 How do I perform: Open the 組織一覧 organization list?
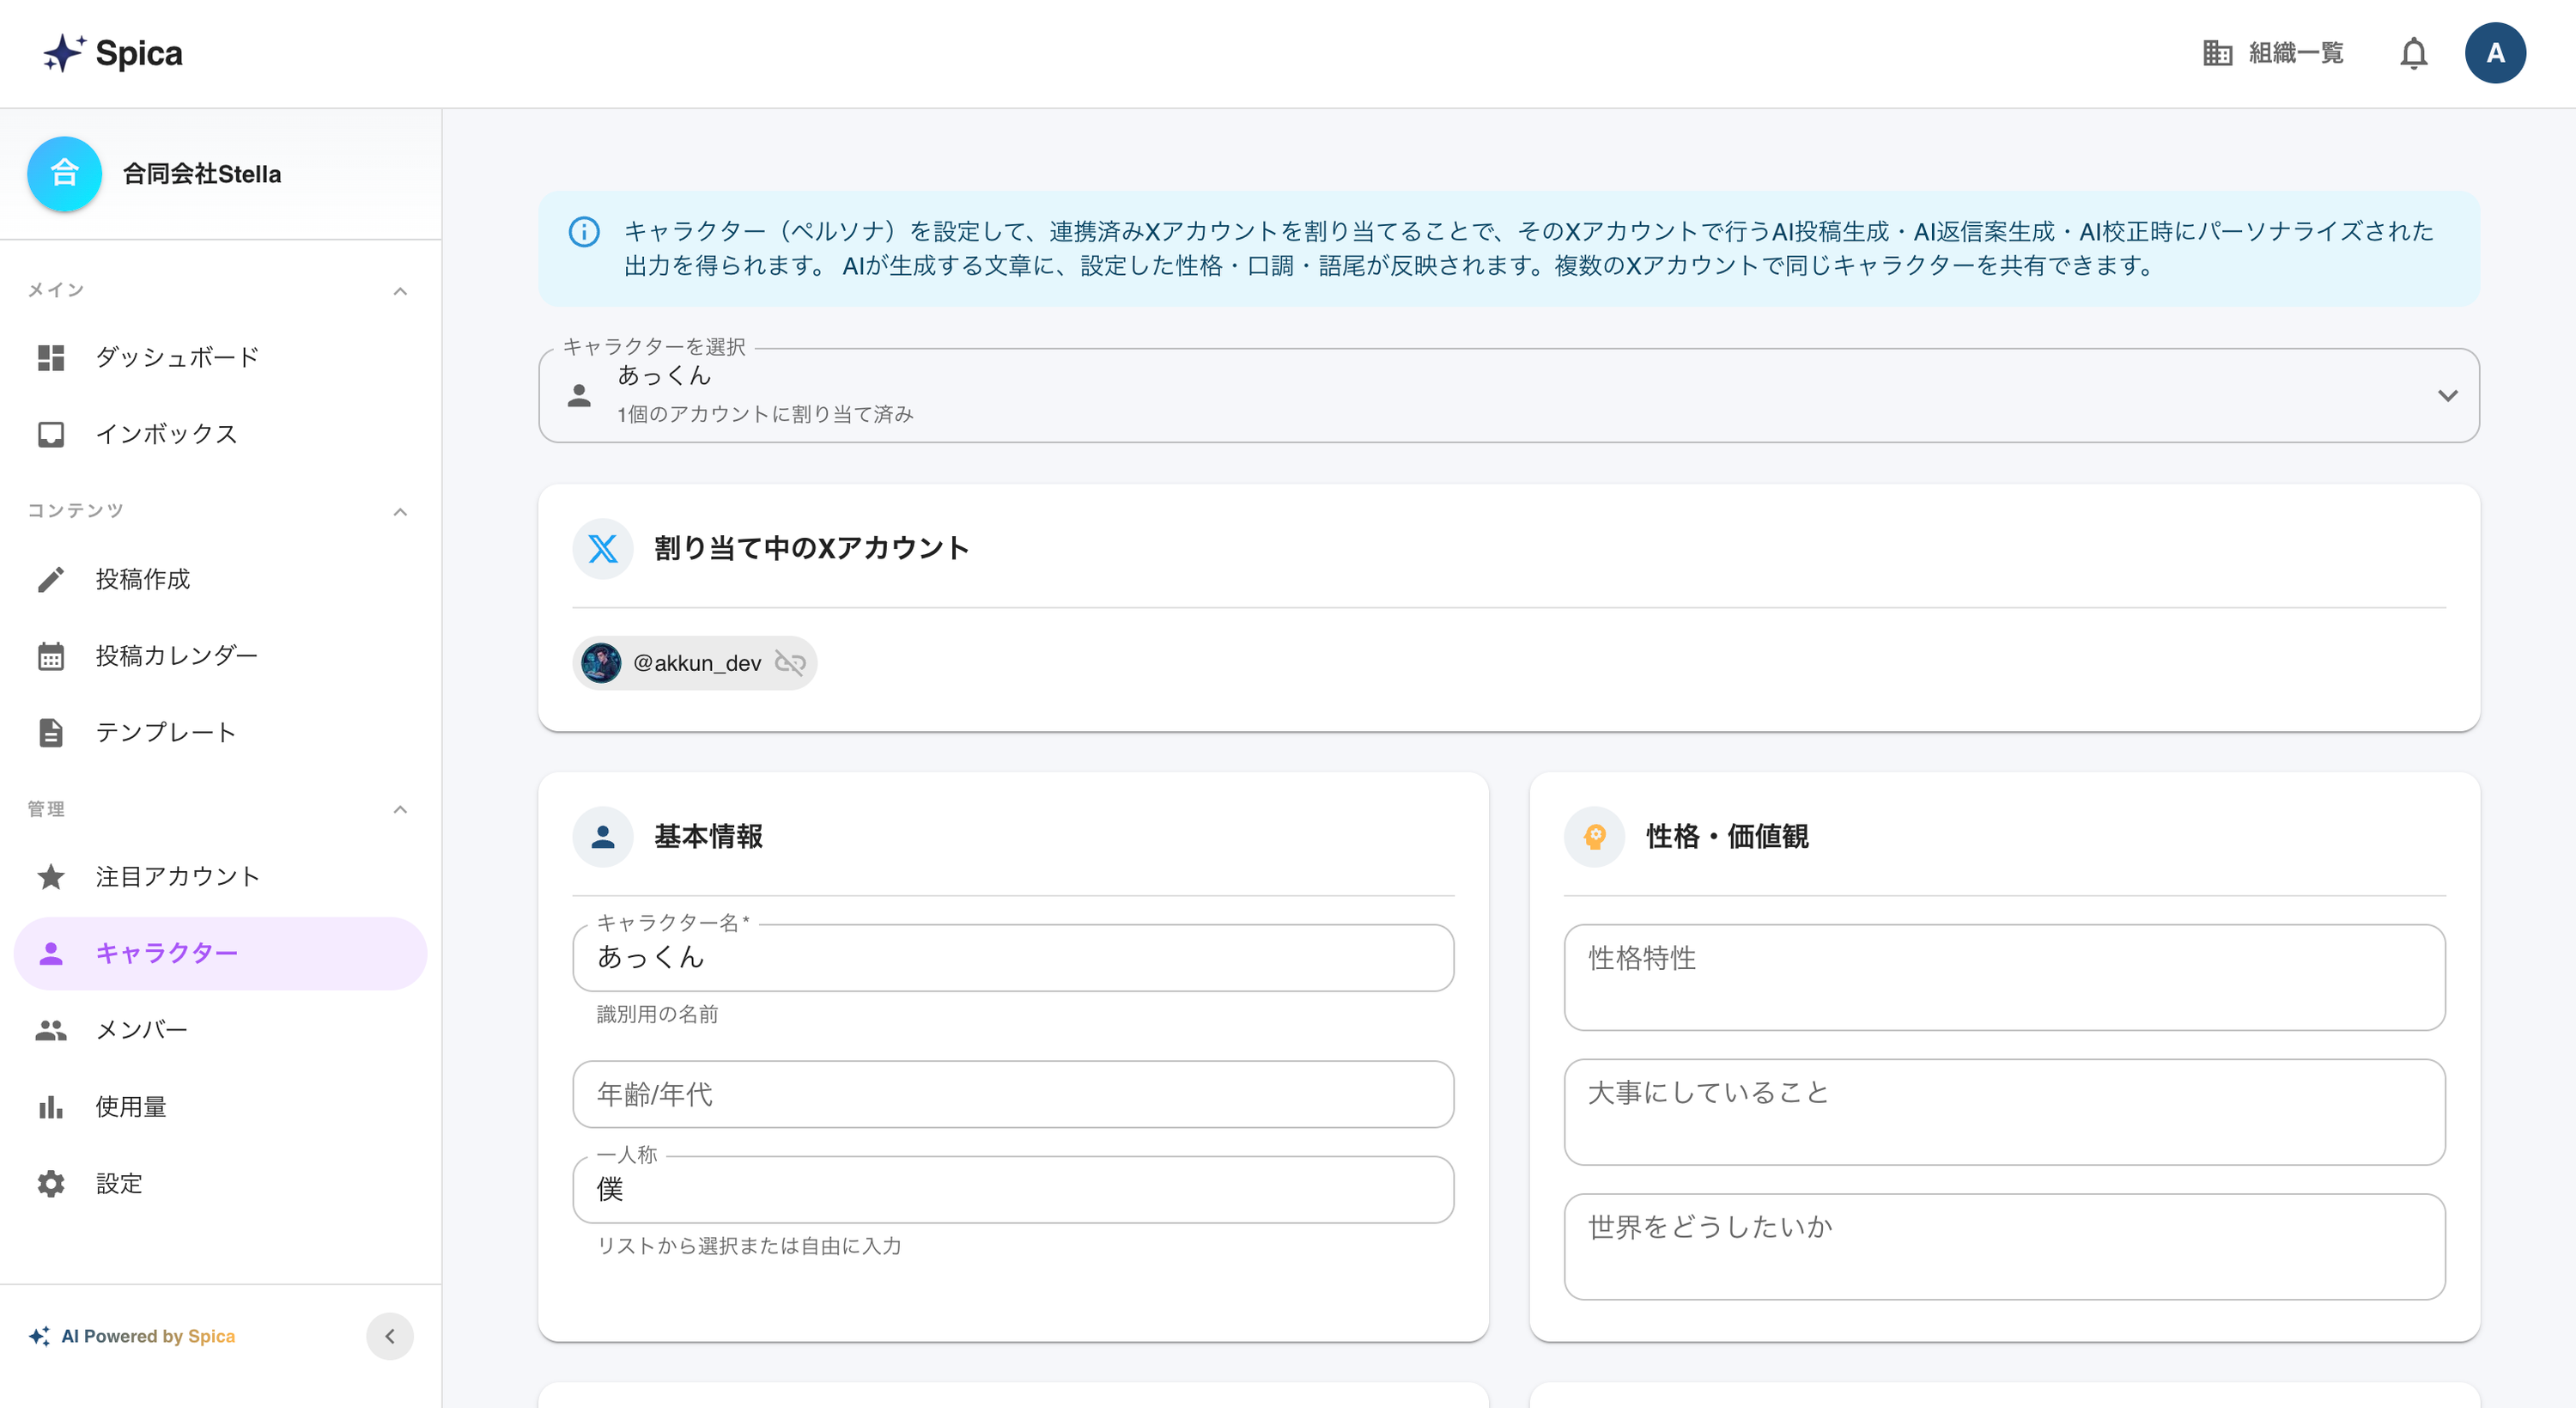(2273, 53)
